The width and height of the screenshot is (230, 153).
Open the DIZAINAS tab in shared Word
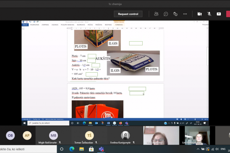coord(55,25)
